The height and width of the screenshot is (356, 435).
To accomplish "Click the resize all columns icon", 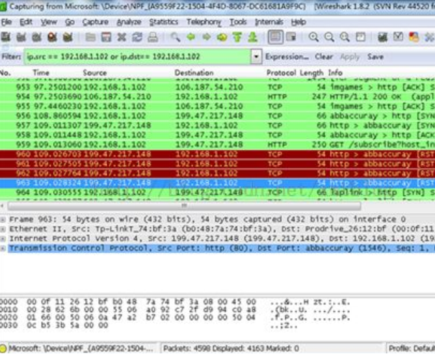I will (x=360, y=37).
